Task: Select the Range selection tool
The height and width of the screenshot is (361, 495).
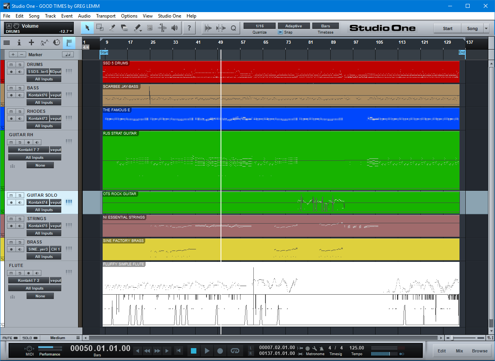Action: click(100, 28)
